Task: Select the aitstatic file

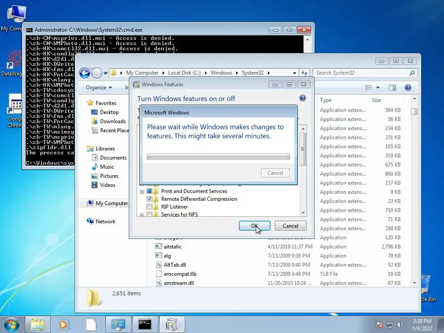Action: point(173,247)
